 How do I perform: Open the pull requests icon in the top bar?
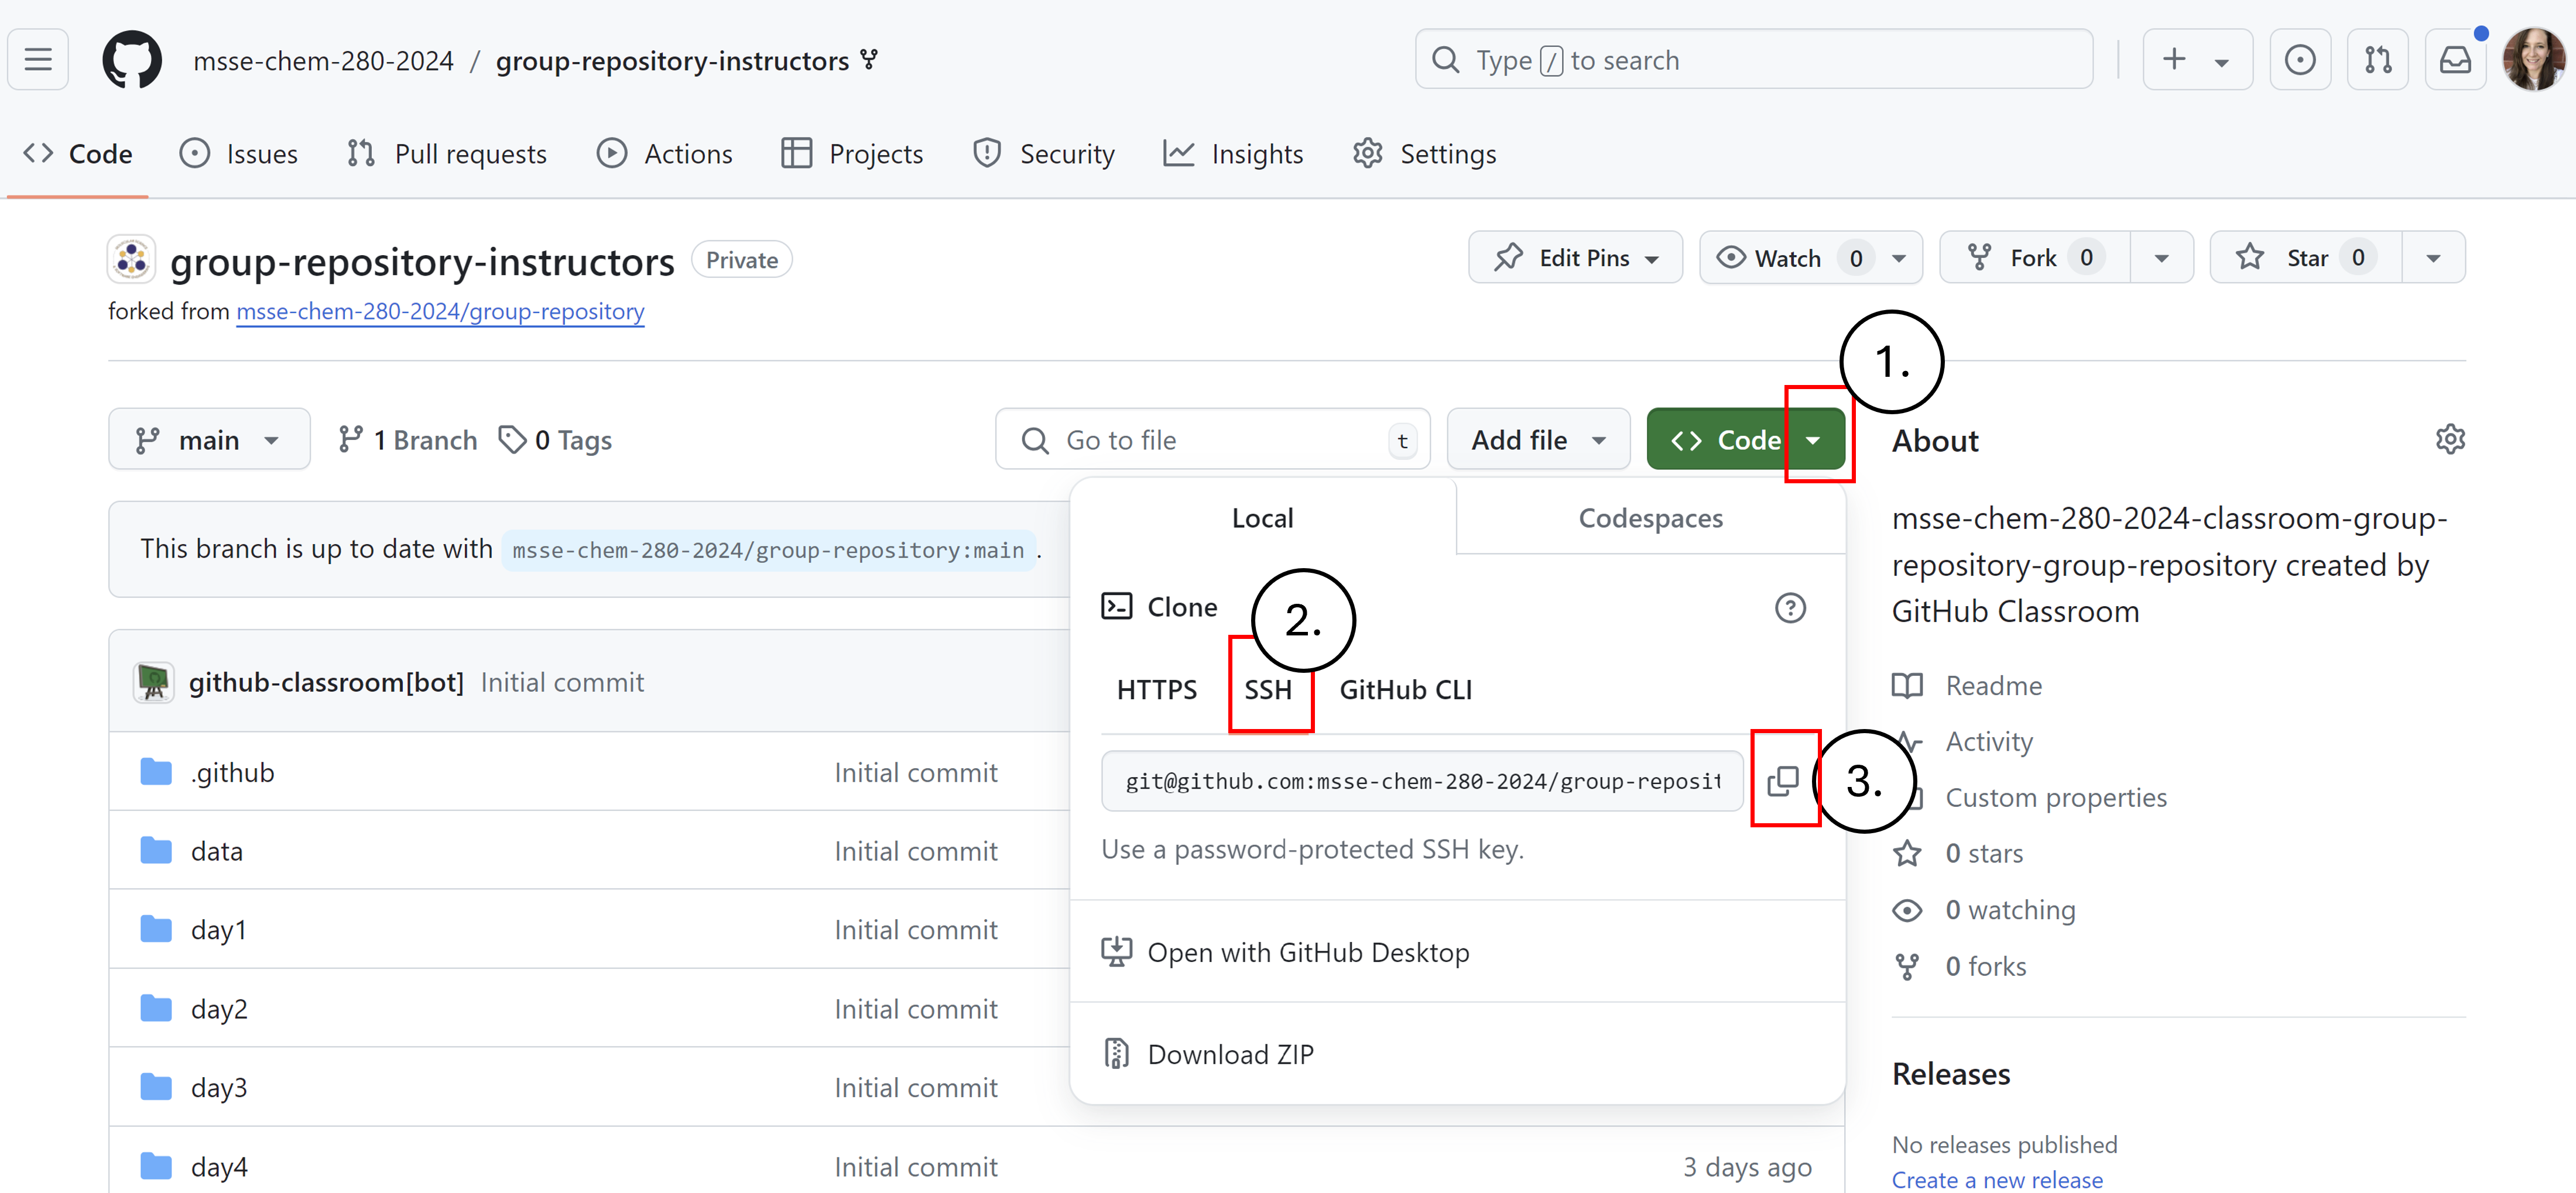[x=2378, y=60]
